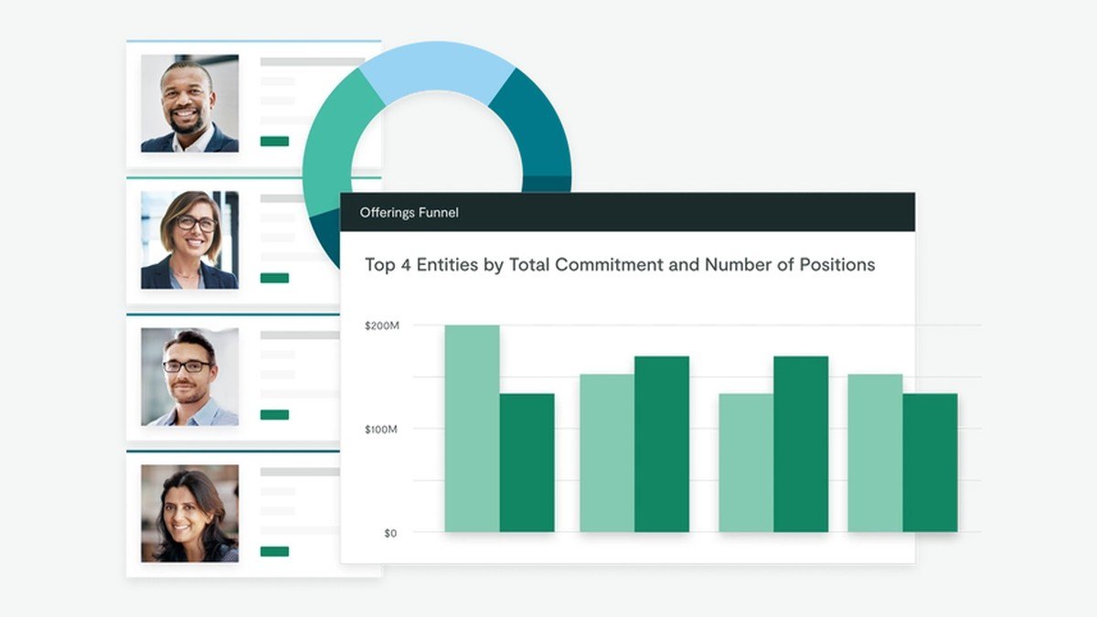Select the dark green bar in the second bar group
Screen dimensions: 1097x617
662,444
